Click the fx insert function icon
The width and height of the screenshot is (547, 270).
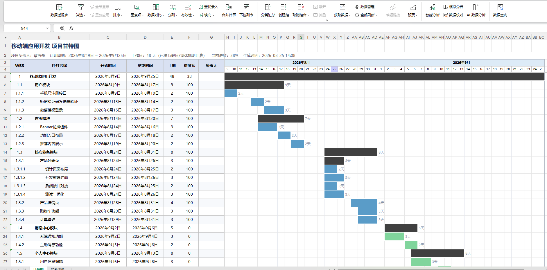[71, 28]
